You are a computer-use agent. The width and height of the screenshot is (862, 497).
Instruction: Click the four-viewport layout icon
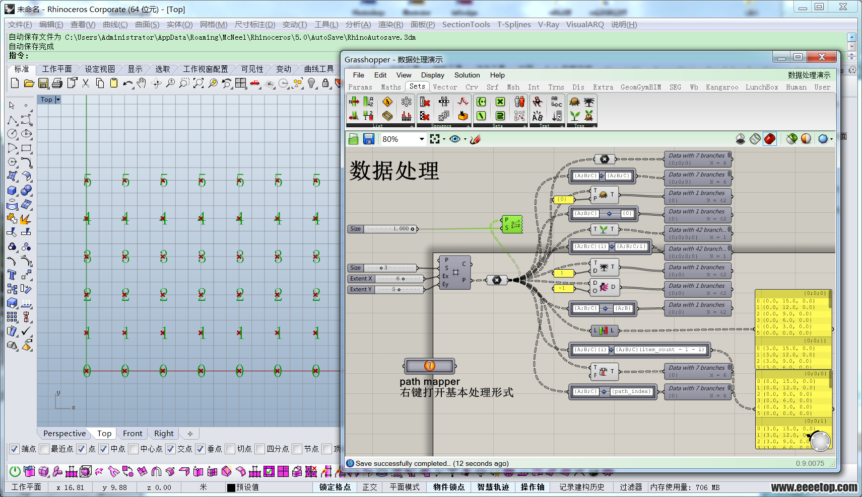pos(241,83)
